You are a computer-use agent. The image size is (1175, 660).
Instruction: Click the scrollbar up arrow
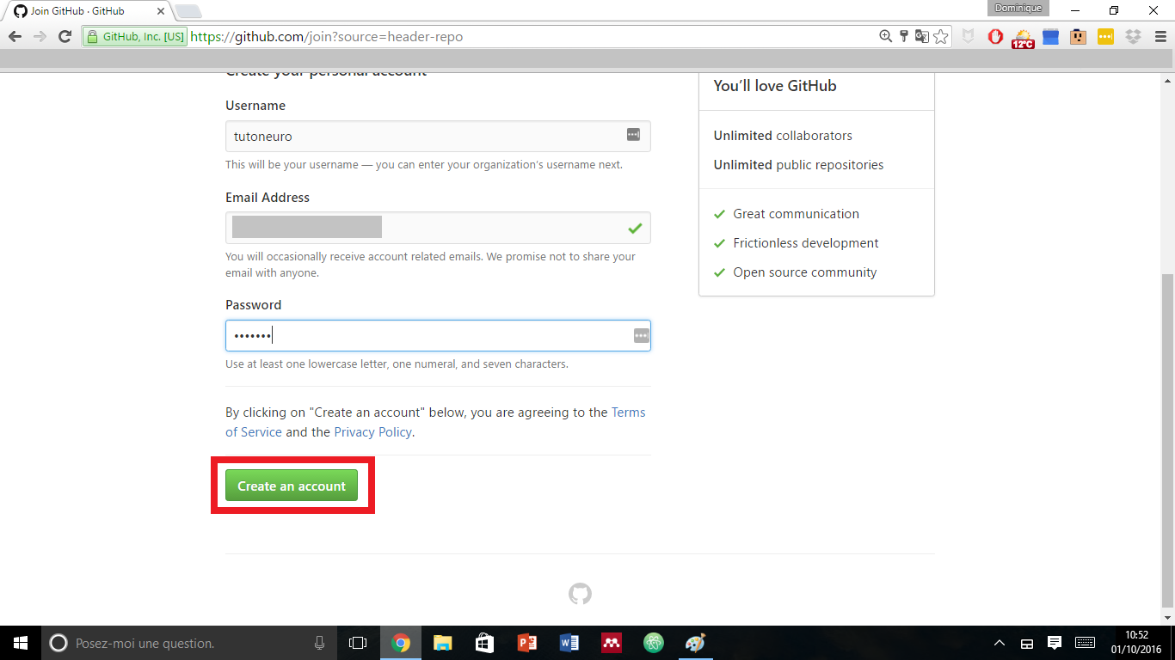pos(1167,80)
